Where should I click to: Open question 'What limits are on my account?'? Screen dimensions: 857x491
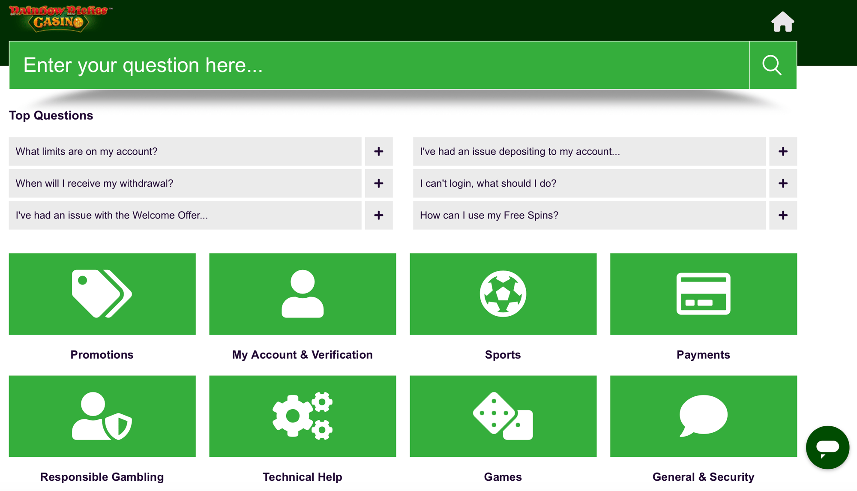tap(185, 151)
